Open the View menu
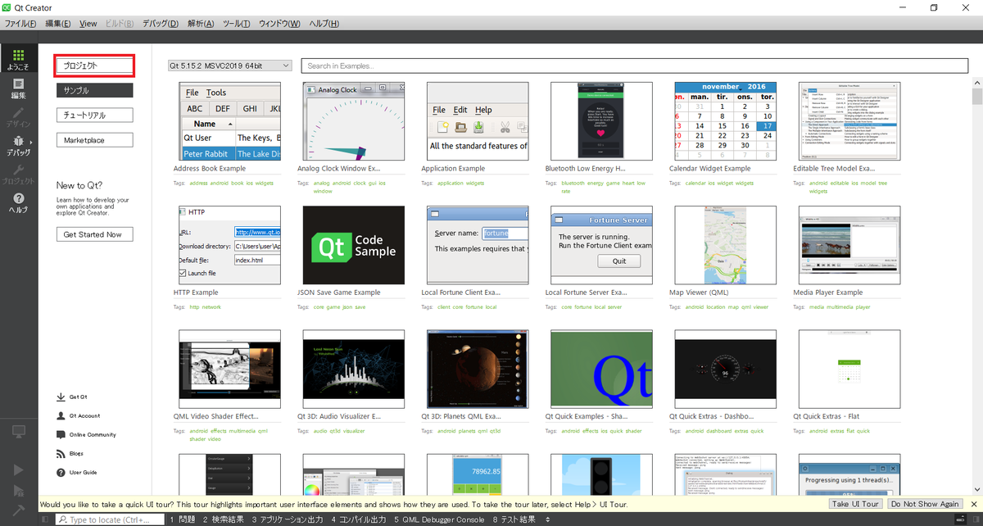The height and width of the screenshot is (526, 983). pos(88,23)
